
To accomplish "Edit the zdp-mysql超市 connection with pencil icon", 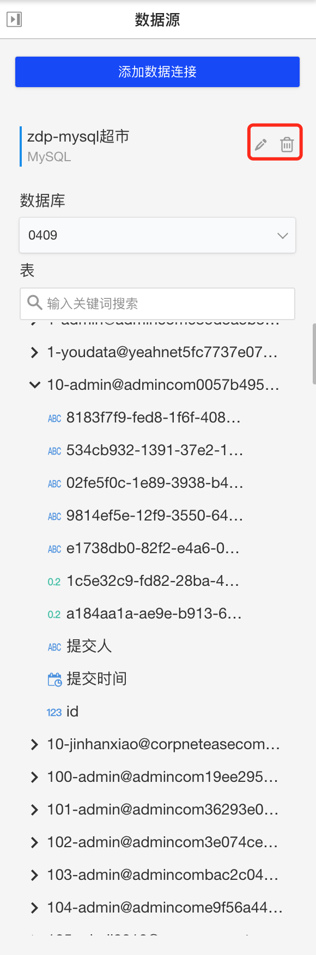I will 261,144.
